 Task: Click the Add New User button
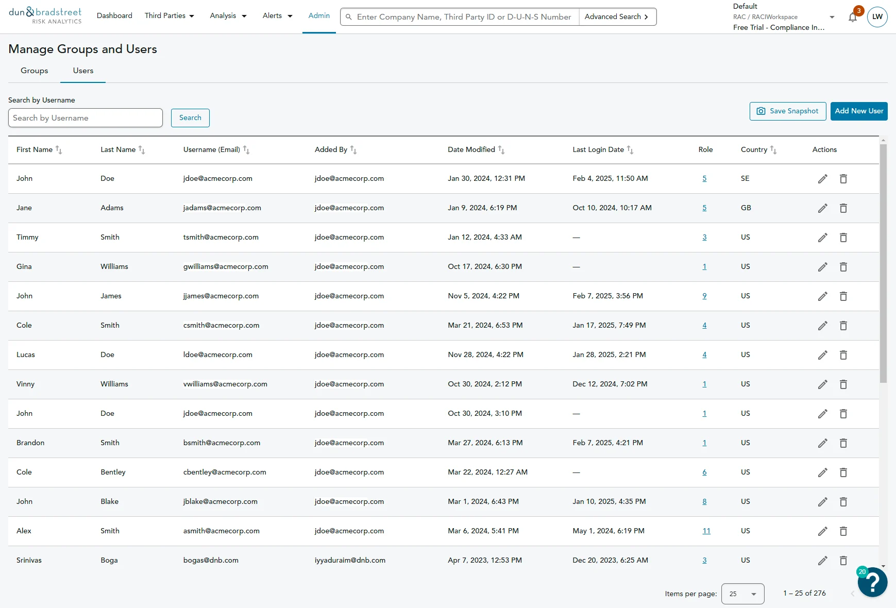click(859, 111)
